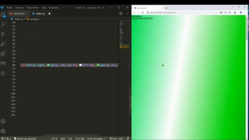
Task: Click wrapper selector in breadcrumb
Action: (x=34, y=19)
